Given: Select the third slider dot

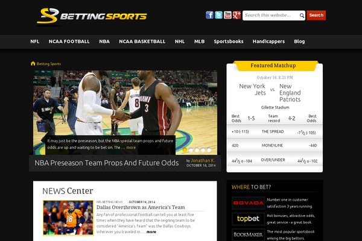Looking at the screenshot, I should tap(197, 150).
